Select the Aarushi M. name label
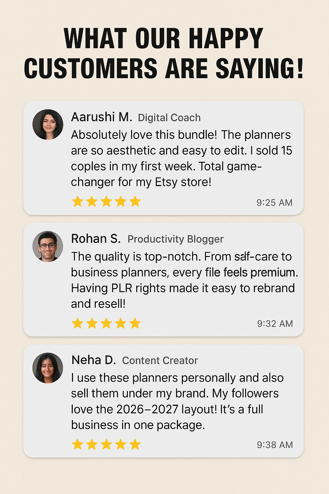 (x=102, y=117)
